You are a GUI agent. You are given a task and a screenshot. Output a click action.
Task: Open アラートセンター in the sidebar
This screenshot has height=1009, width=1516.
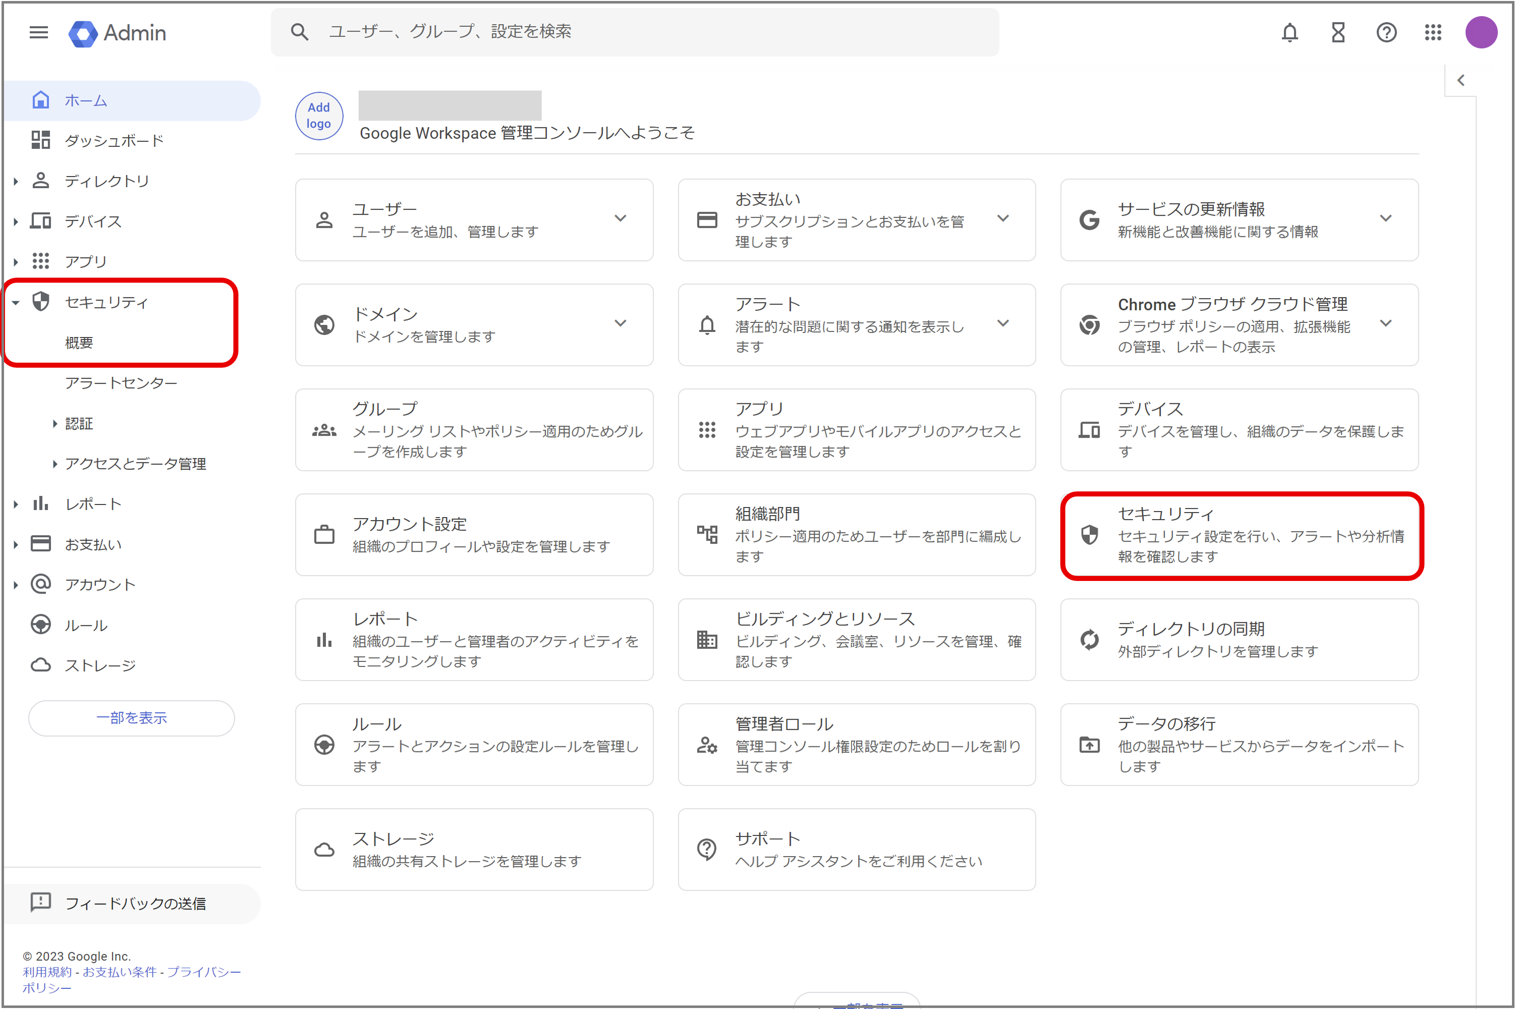121,383
